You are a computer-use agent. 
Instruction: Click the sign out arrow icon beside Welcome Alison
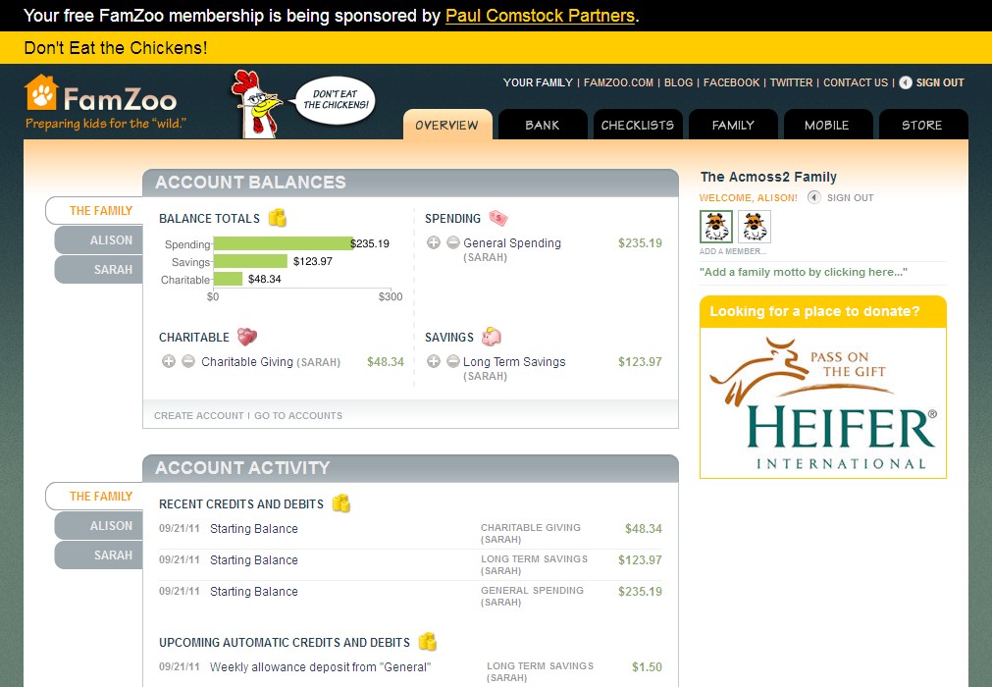click(814, 197)
